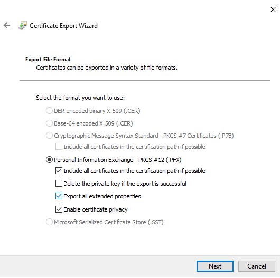Cancel the certificate export
This screenshot has width=280, height=278.
pyautogui.click(x=257, y=266)
